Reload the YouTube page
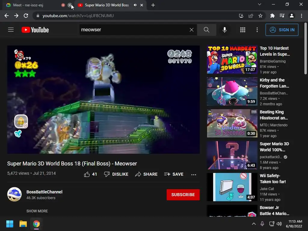Screen dimensions: 308x231 pyautogui.click(x=26, y=16)
